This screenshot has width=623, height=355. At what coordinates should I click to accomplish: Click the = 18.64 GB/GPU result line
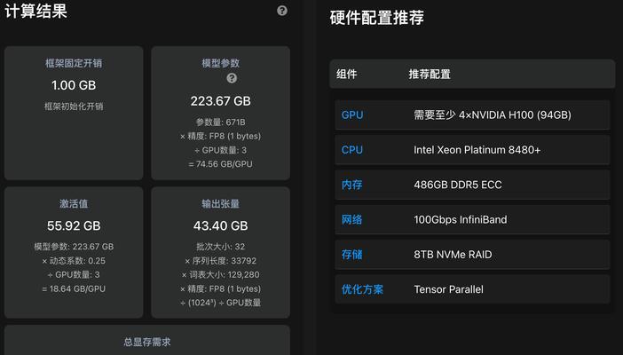[x=74, y=288]
